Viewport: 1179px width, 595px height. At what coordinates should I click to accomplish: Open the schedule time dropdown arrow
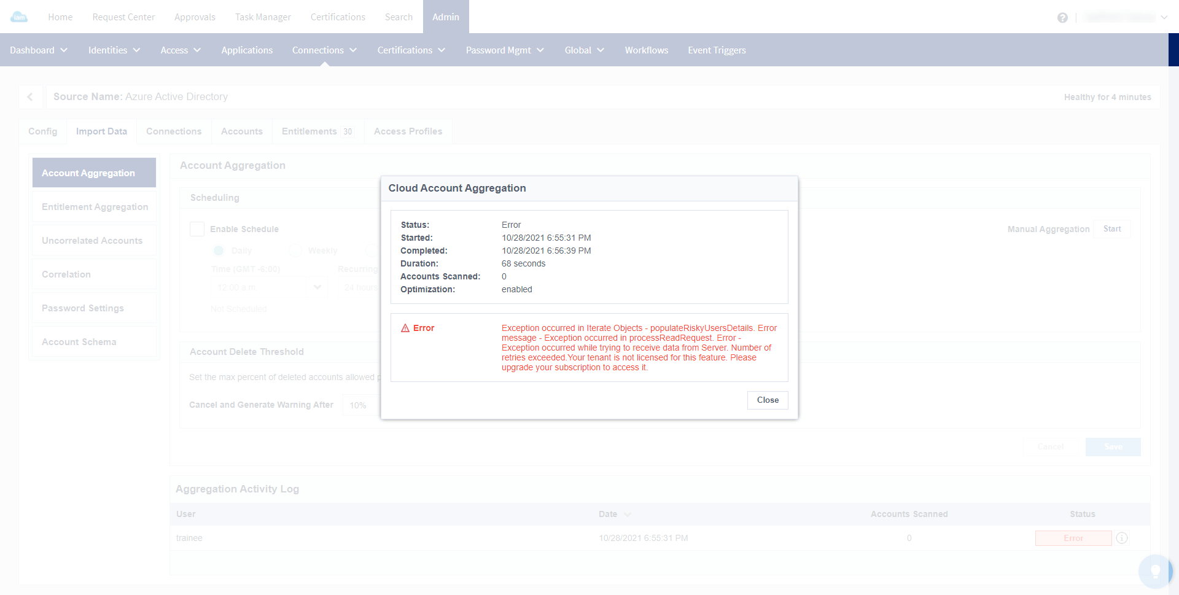tap(317, 287)
